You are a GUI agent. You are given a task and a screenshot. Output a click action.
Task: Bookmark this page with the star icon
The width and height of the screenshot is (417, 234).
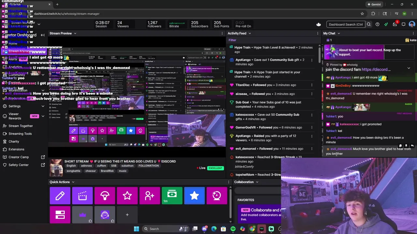362,14
